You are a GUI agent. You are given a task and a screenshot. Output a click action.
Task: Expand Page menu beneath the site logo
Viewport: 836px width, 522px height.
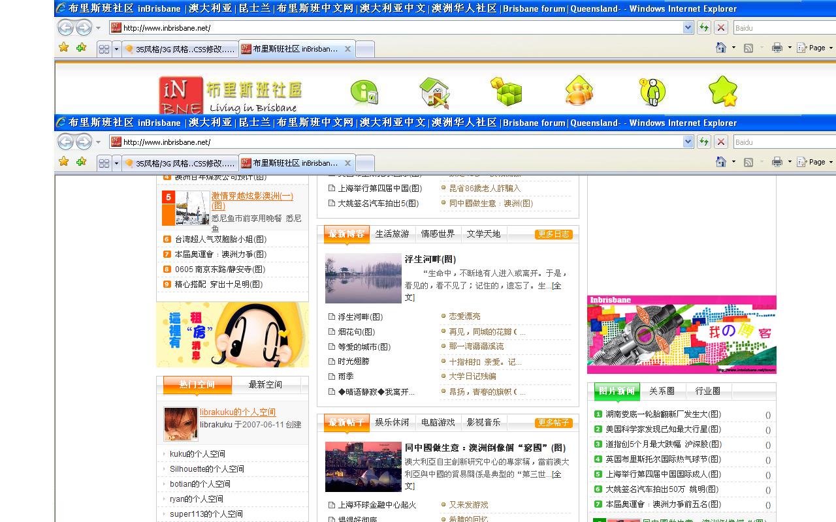tap(815, 162)
